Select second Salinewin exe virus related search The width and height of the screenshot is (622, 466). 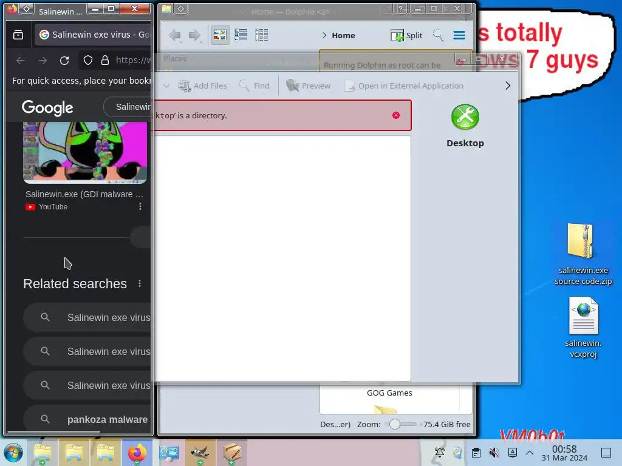click(88, 351)
